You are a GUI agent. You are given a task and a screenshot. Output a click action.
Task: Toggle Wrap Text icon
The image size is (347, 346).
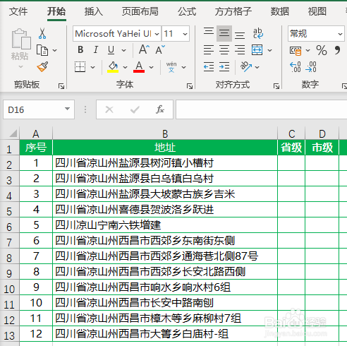(258, 33)
